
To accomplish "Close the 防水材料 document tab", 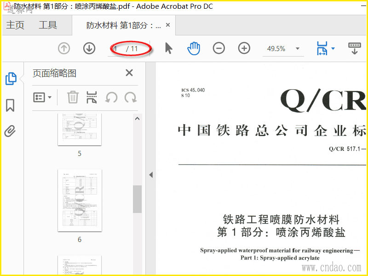I will (168, 25).
